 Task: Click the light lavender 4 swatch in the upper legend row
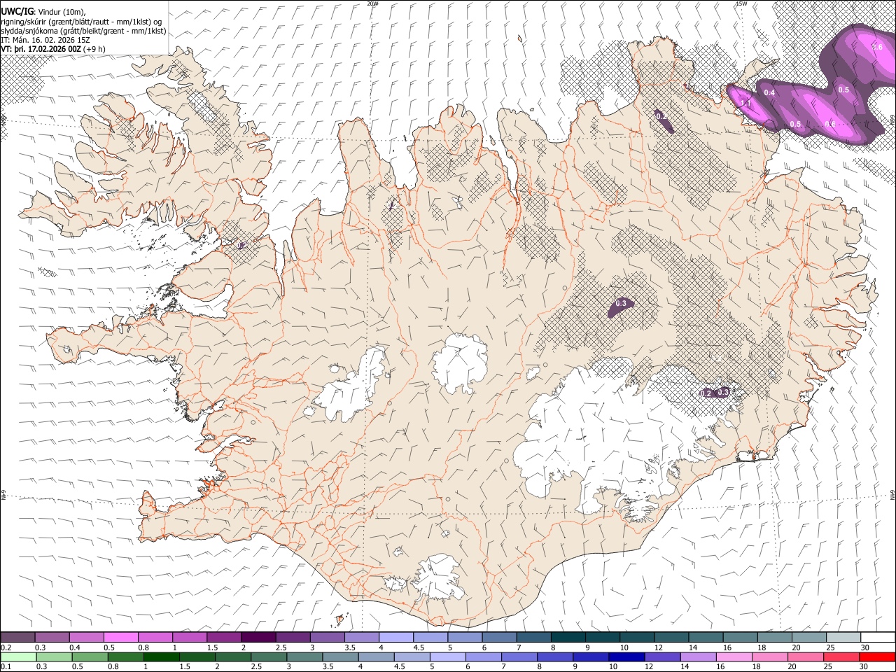[x=395, y=637]
